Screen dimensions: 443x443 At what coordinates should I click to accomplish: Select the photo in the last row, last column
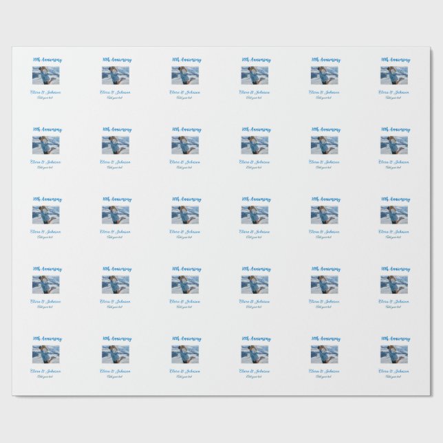click(393, 354)
